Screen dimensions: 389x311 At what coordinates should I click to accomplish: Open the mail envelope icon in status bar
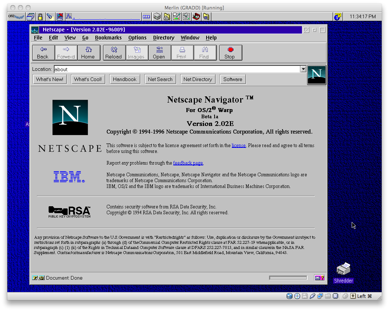coord(319,278)
